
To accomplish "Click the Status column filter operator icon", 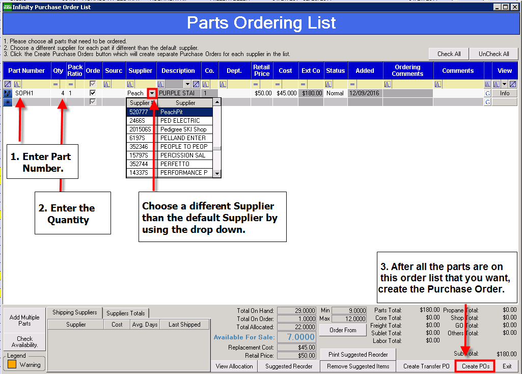I will pos(328,84).
